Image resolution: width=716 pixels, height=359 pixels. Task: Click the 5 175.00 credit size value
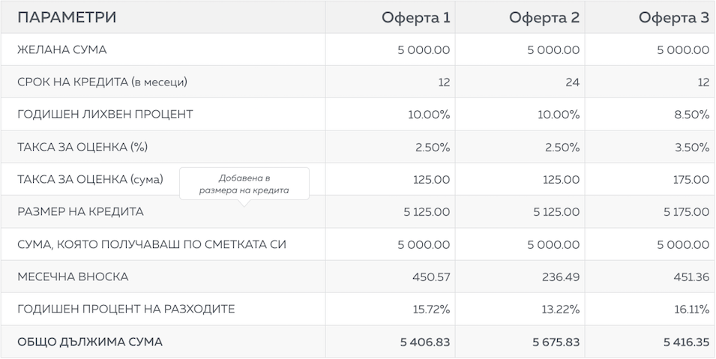pyautogui.click(x=683, y=212)
